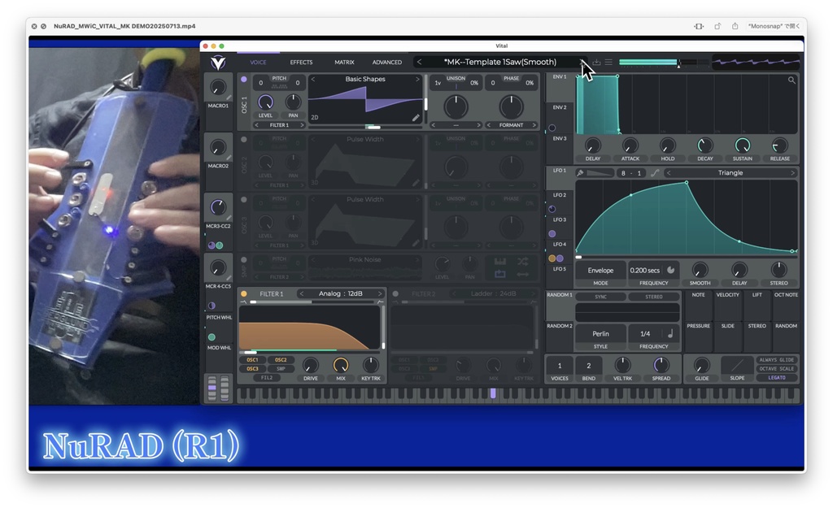
Task: Switch to the ADVANCED tab
Action: point(386,62)
